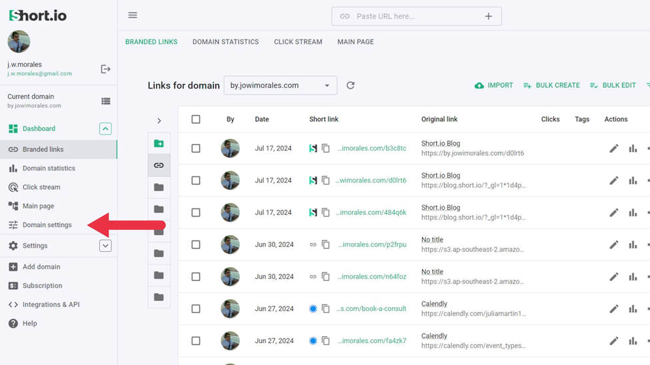This screenshot has width=650, height=365.
Task: Check the box for fa4zk7 link row
Action: (x=195, y=341)
